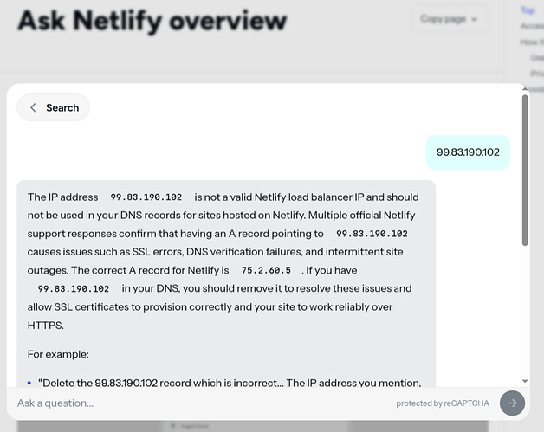Image resolution: width=544 pixels, height=432 pixels.
Task: Select second outline link below Top
Action: tap(531, 26)
